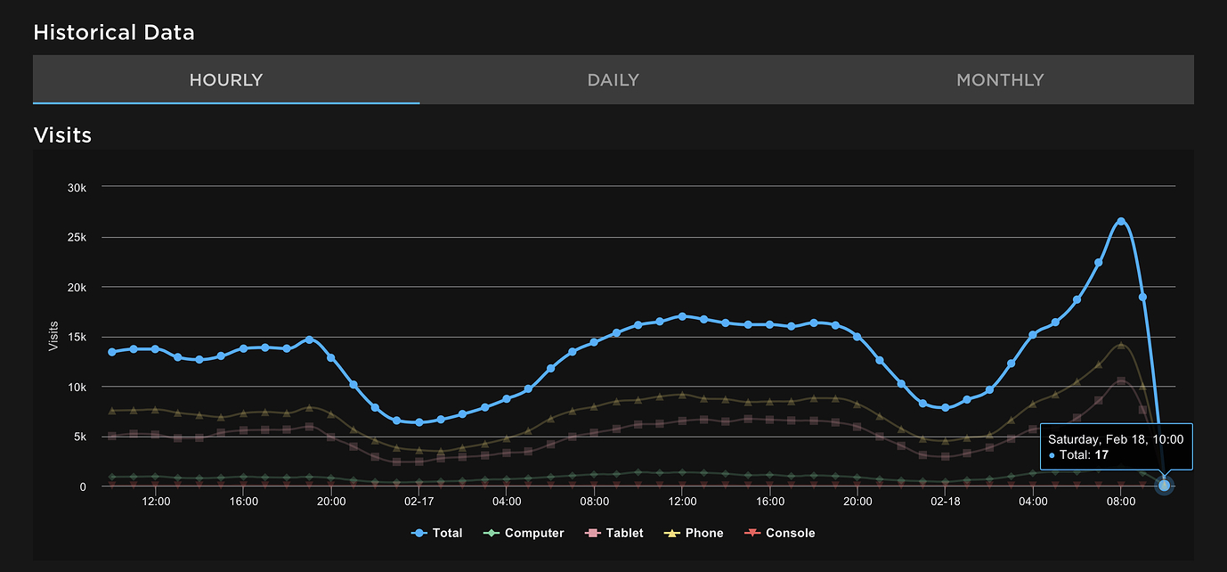The width and height of the screenshot is (1227, 572).
Task: Click the blue bullet inside the tooltip
Action: tap(1051, 454)
